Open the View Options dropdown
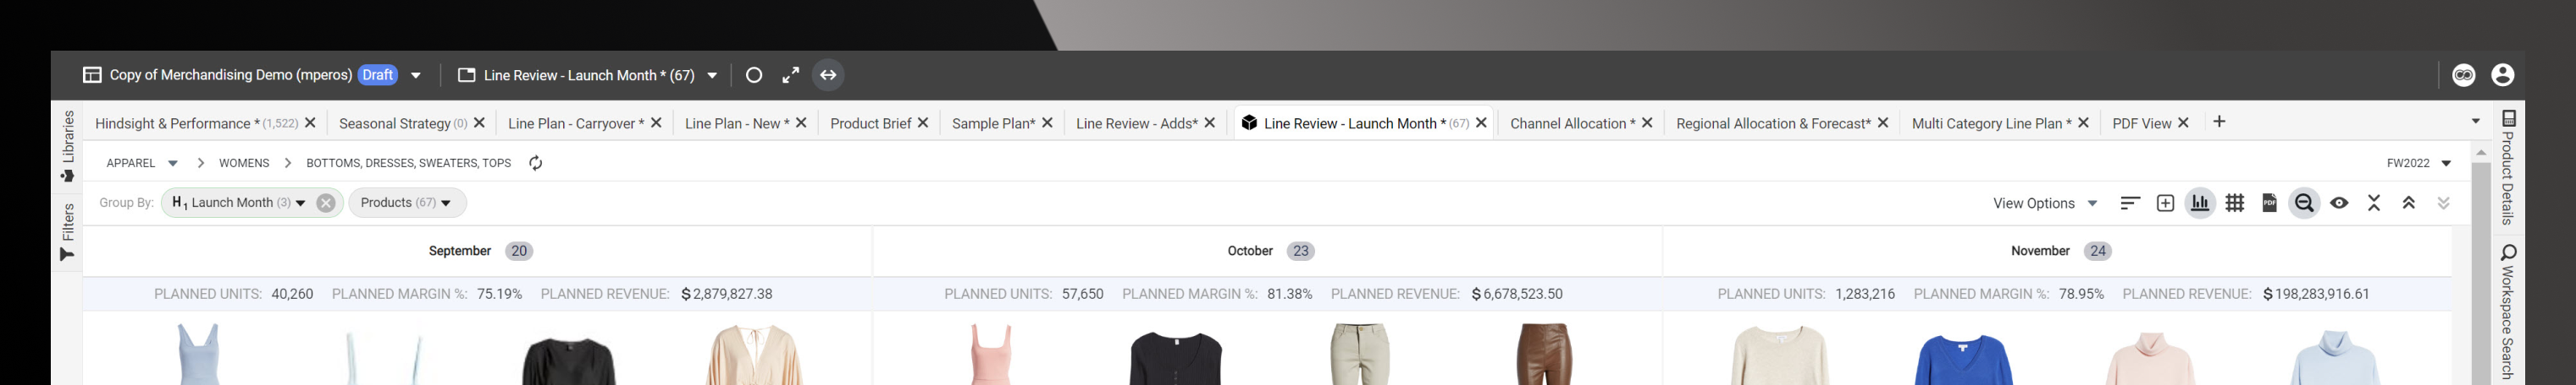2576x385 pixels. click(x=2045, y=203)
